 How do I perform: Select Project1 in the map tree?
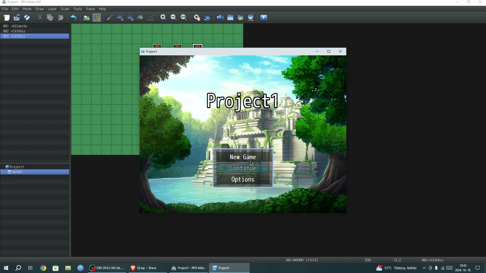click(x=17, y=167)
